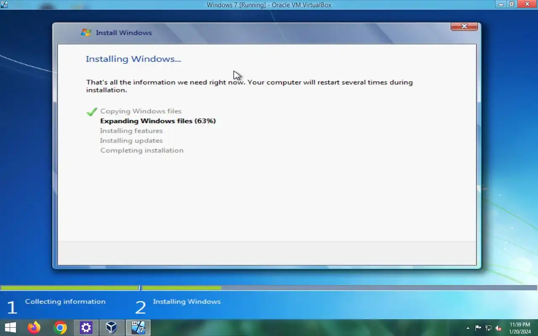Click the Collecting information progress bar

pos(70,288)
